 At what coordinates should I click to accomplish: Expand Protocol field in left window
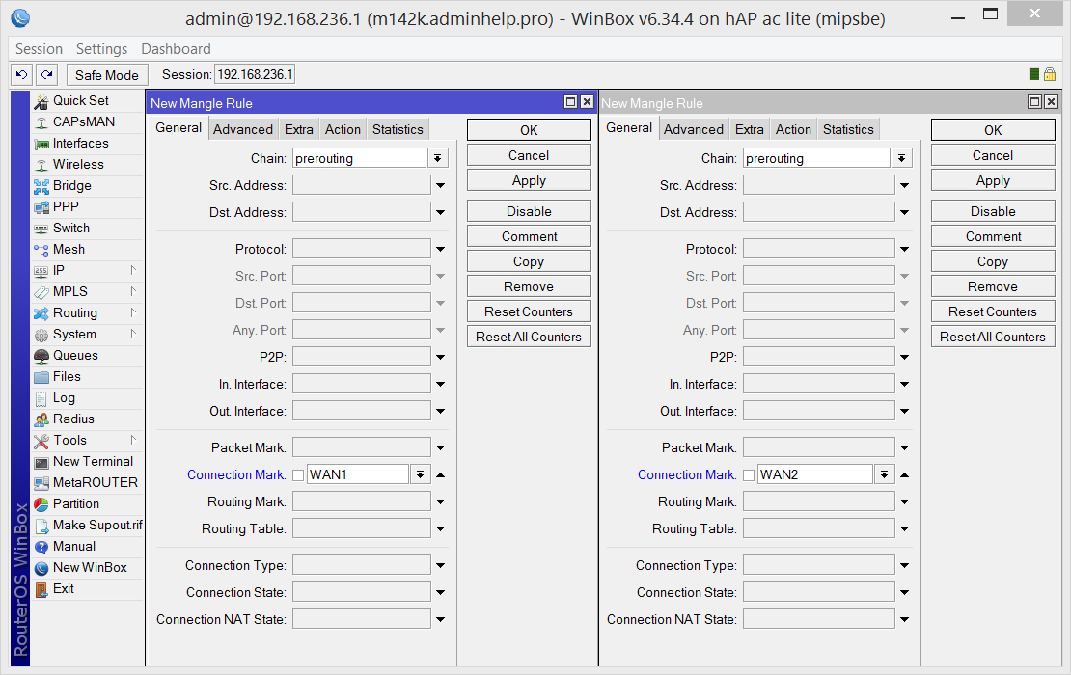click(441, 249)
